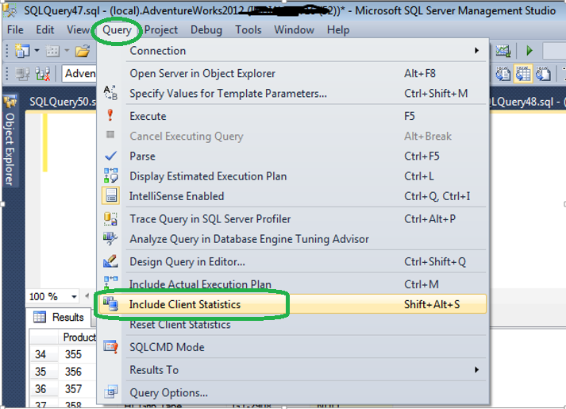Open the Project menu

click(x=161, y=29)
